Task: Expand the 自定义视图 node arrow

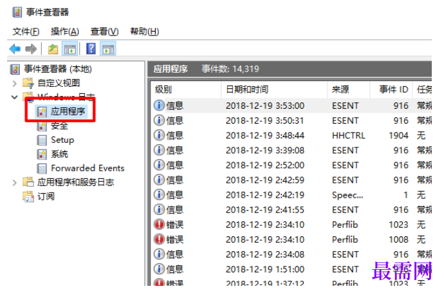Action: 15,83
